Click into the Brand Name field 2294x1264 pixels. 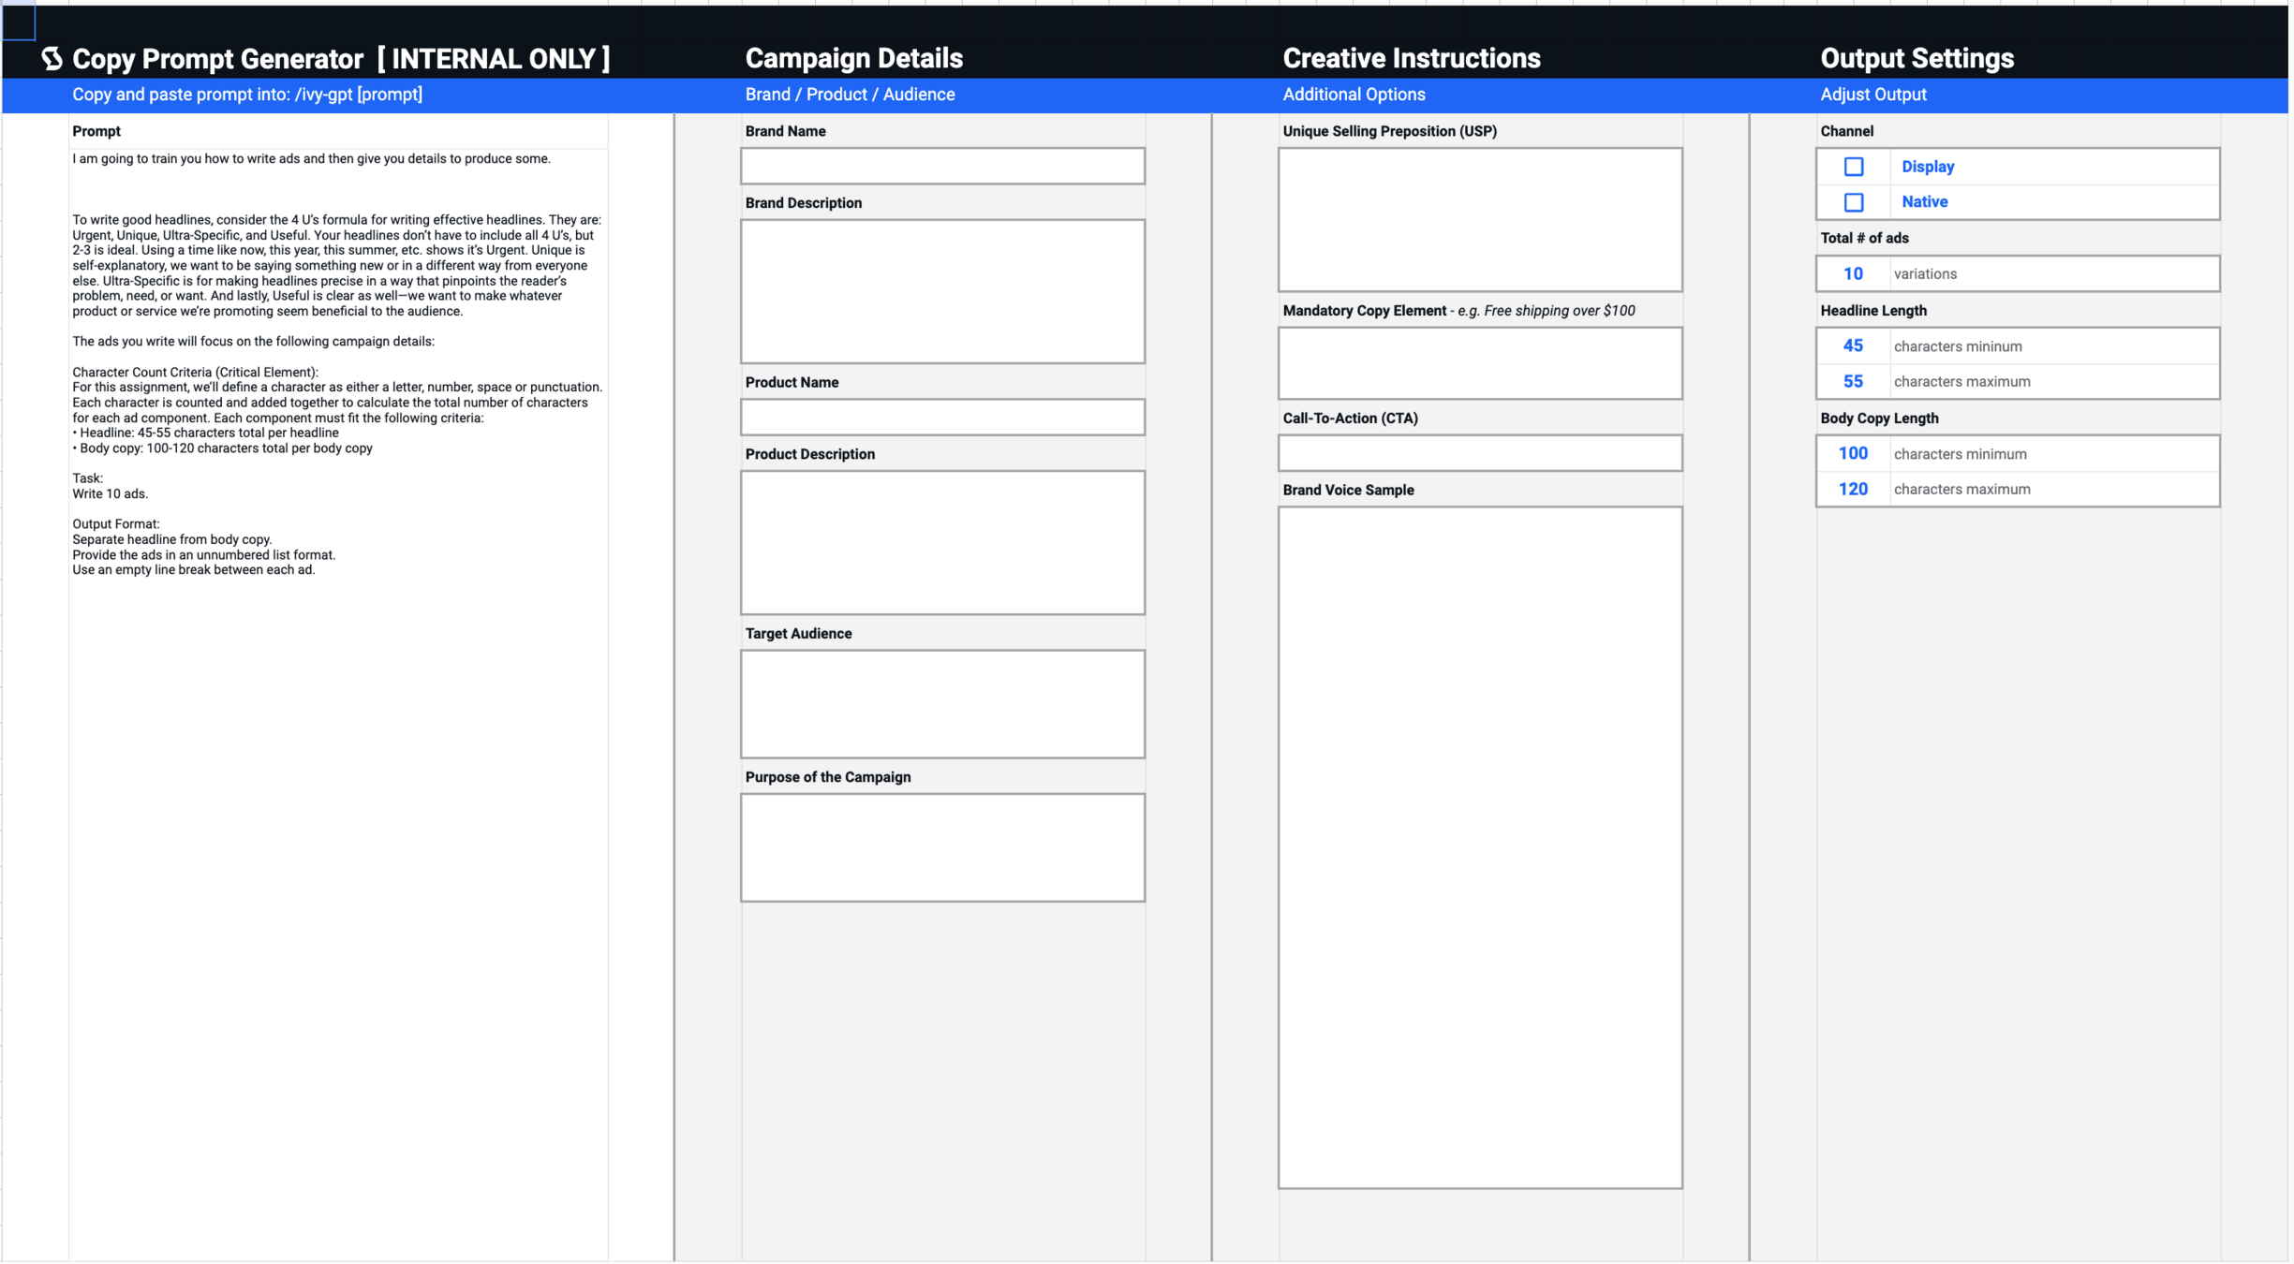tap(941, 166)
